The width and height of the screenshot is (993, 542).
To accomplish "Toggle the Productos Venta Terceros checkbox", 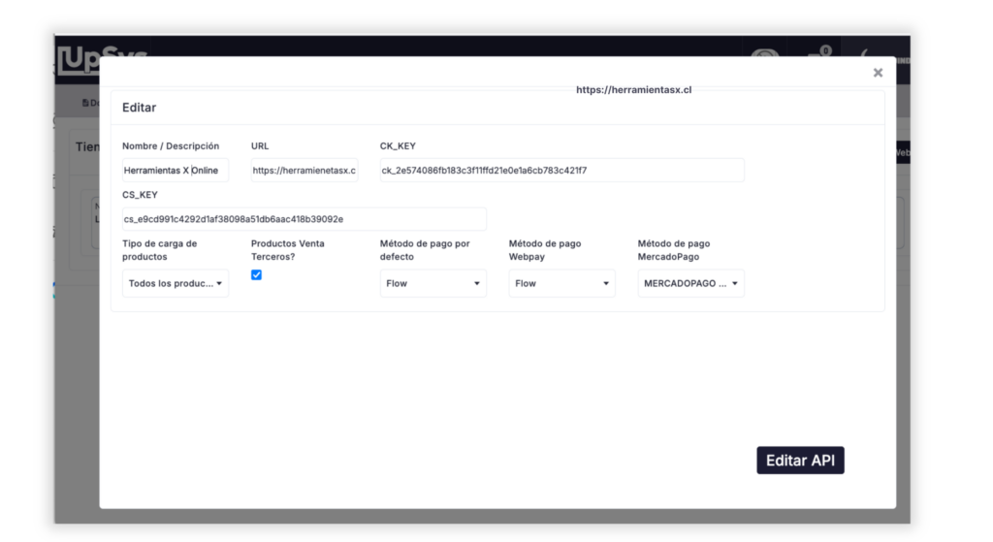I will pos(256,275).
